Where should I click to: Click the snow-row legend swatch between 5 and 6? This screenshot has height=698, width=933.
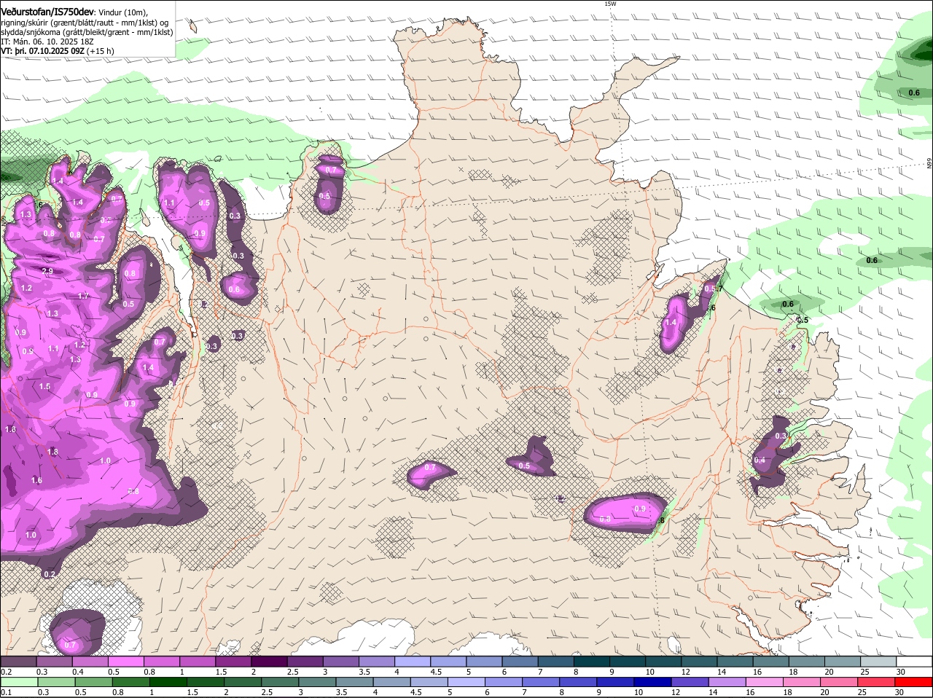coord(483,662)
